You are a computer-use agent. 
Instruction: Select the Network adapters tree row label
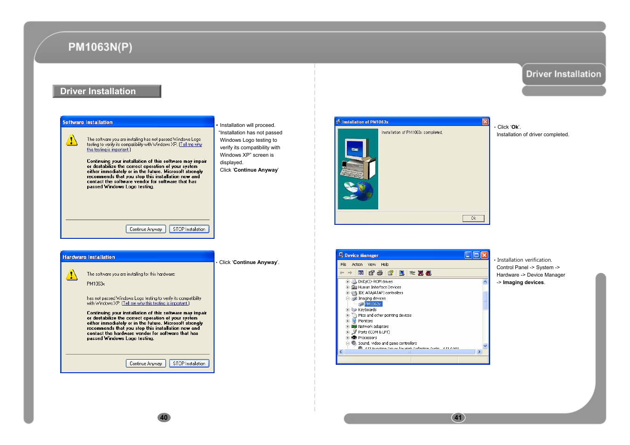click(373, 327)
